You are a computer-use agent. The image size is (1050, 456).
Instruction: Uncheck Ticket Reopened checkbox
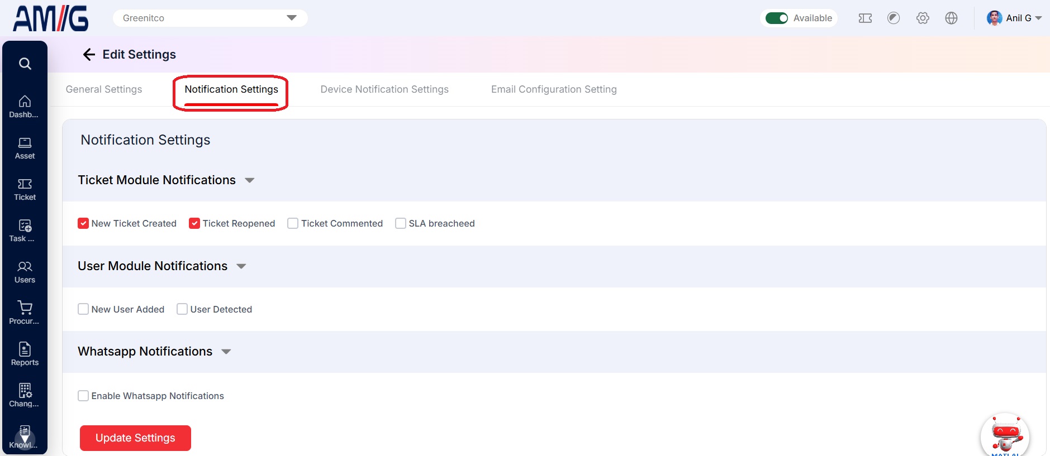[x=194, y=223]
